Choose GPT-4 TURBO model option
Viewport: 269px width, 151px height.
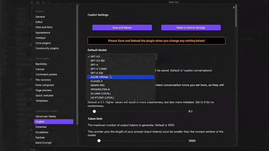[x=121, y=69]
